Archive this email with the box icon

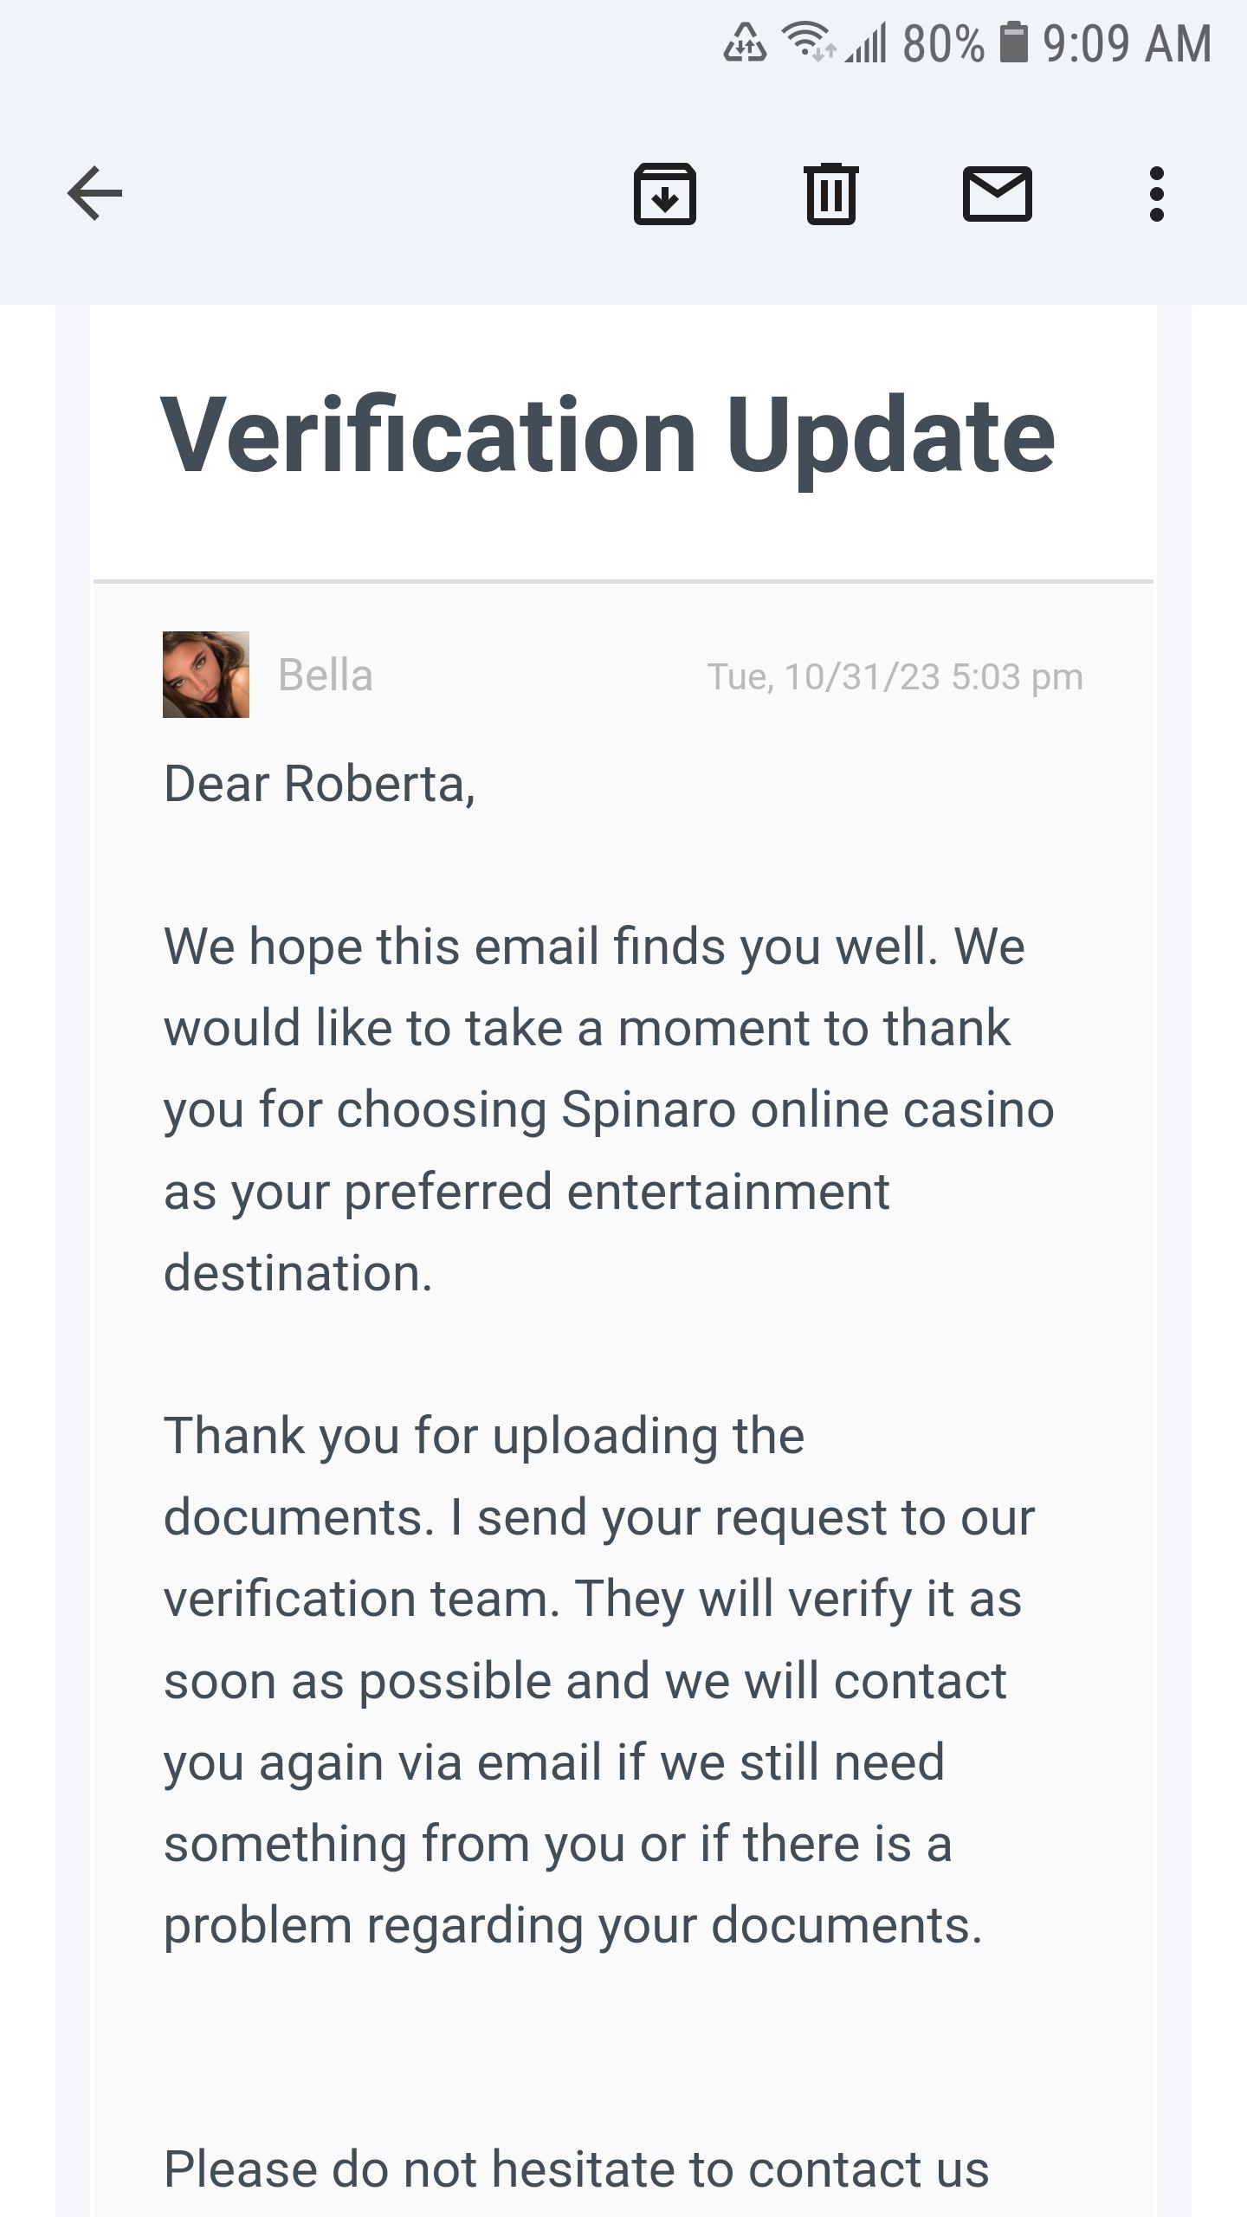[664, 194]
